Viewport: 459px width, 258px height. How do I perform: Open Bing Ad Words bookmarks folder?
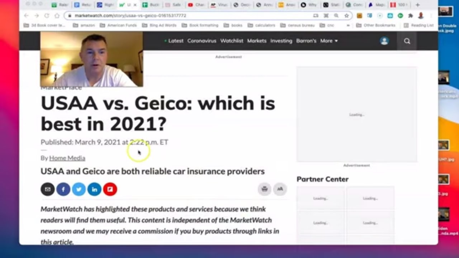point(159,25)
